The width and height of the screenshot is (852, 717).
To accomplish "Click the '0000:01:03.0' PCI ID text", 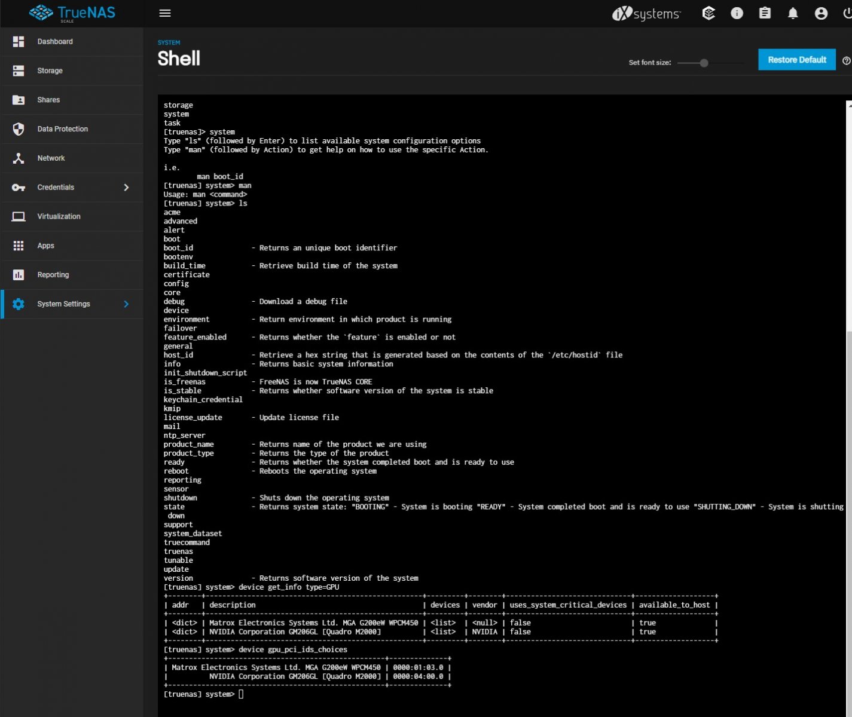I will pyautogui.click(x=419, y=667).
